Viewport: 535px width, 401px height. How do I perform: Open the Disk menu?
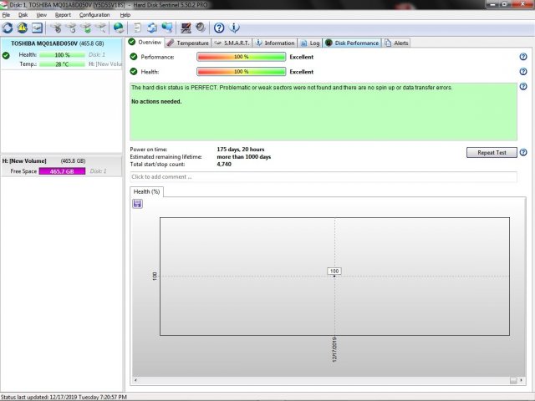pos(23,15)
